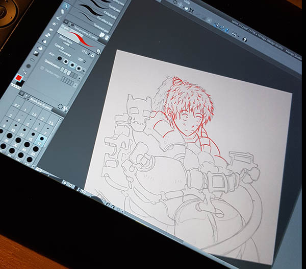Click the wrench icon in Tool property panel
Image resolution: width=306 pixels, height=269 pixels.
(x=98, y=51)
